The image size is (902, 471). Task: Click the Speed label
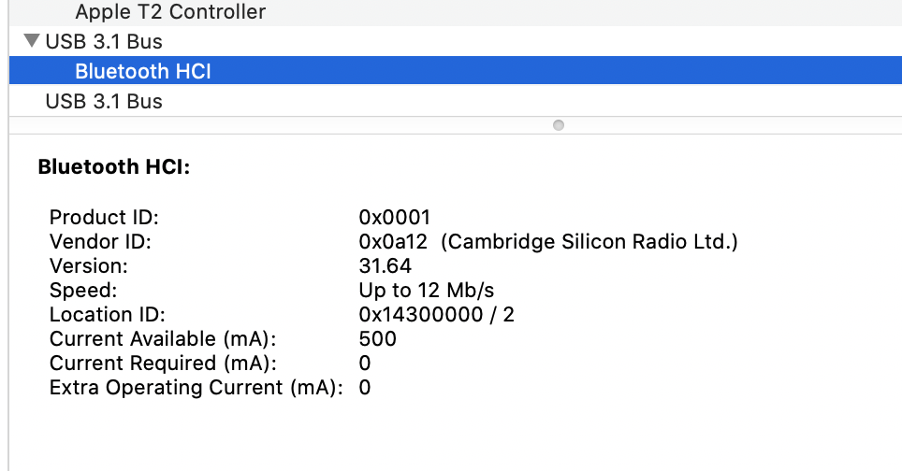click(x=83, y=291)
